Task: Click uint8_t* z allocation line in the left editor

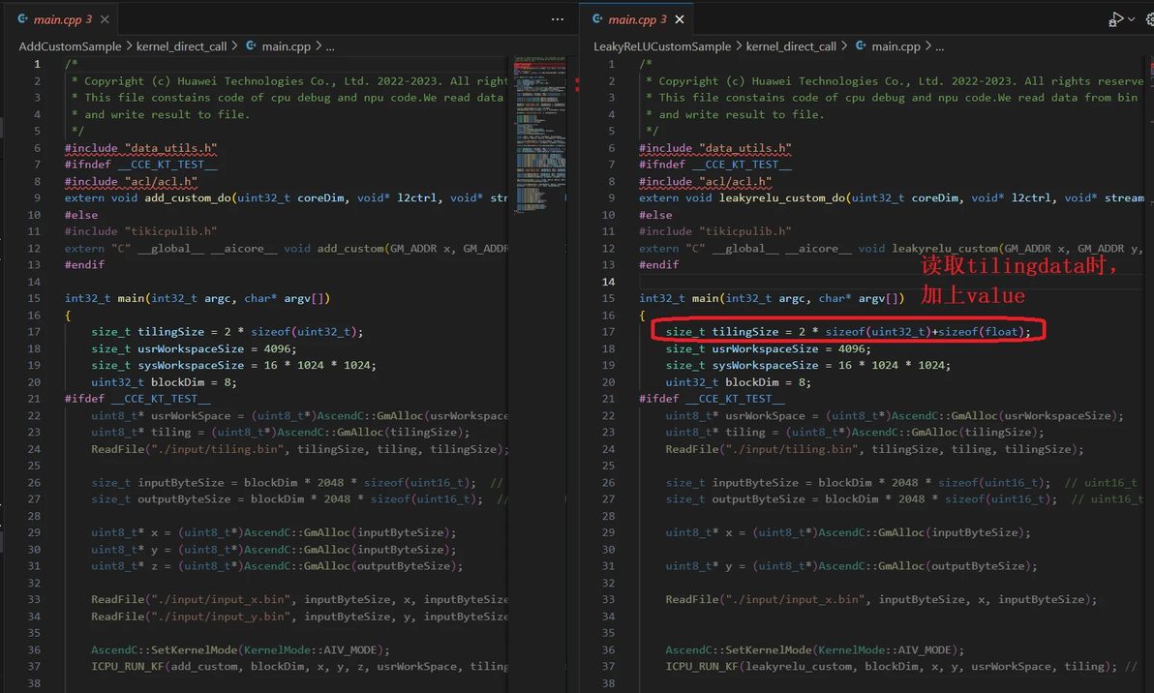Action: pos(278,566)
